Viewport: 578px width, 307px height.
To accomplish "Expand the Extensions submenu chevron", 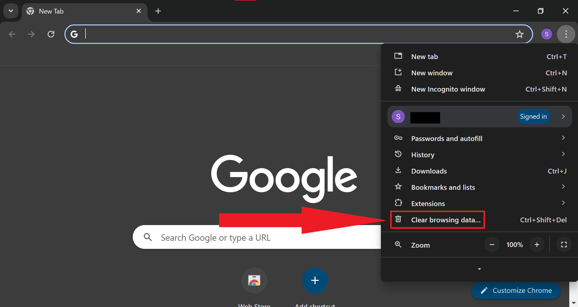I will pos(563,203).
